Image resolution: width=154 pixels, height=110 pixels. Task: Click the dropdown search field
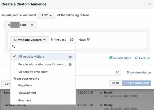(x=43, y=47)
